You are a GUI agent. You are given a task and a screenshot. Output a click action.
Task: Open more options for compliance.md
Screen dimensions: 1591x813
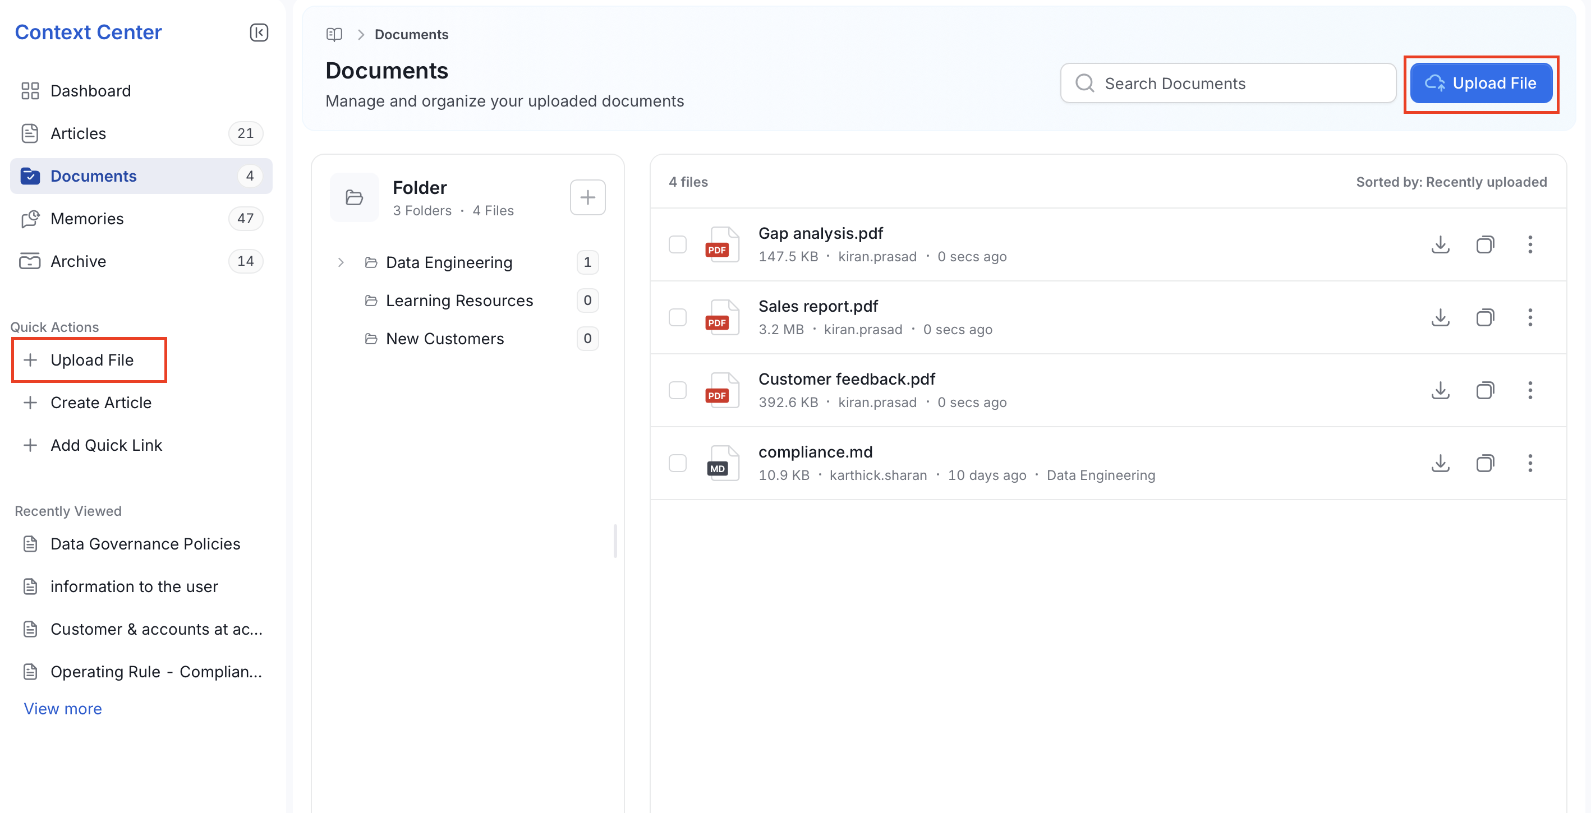click(1530, 463)
